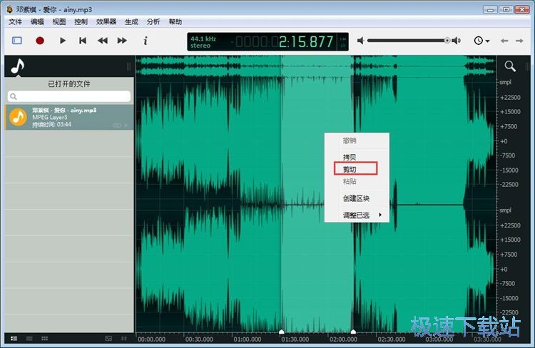The image size is (535, 348).
Task: Click the music note library icon
Action: click(17, 67)
